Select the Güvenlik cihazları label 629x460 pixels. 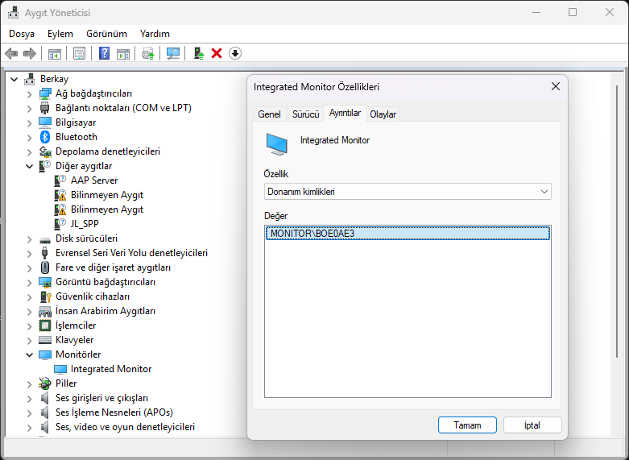tap(93, 296)
